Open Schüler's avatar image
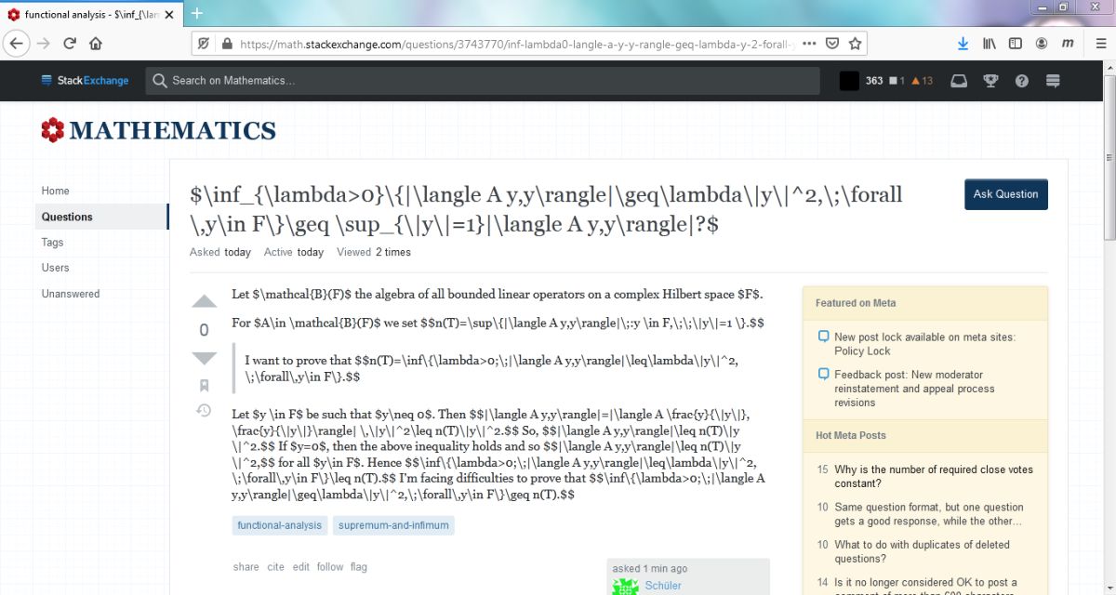 coord(625,587)
